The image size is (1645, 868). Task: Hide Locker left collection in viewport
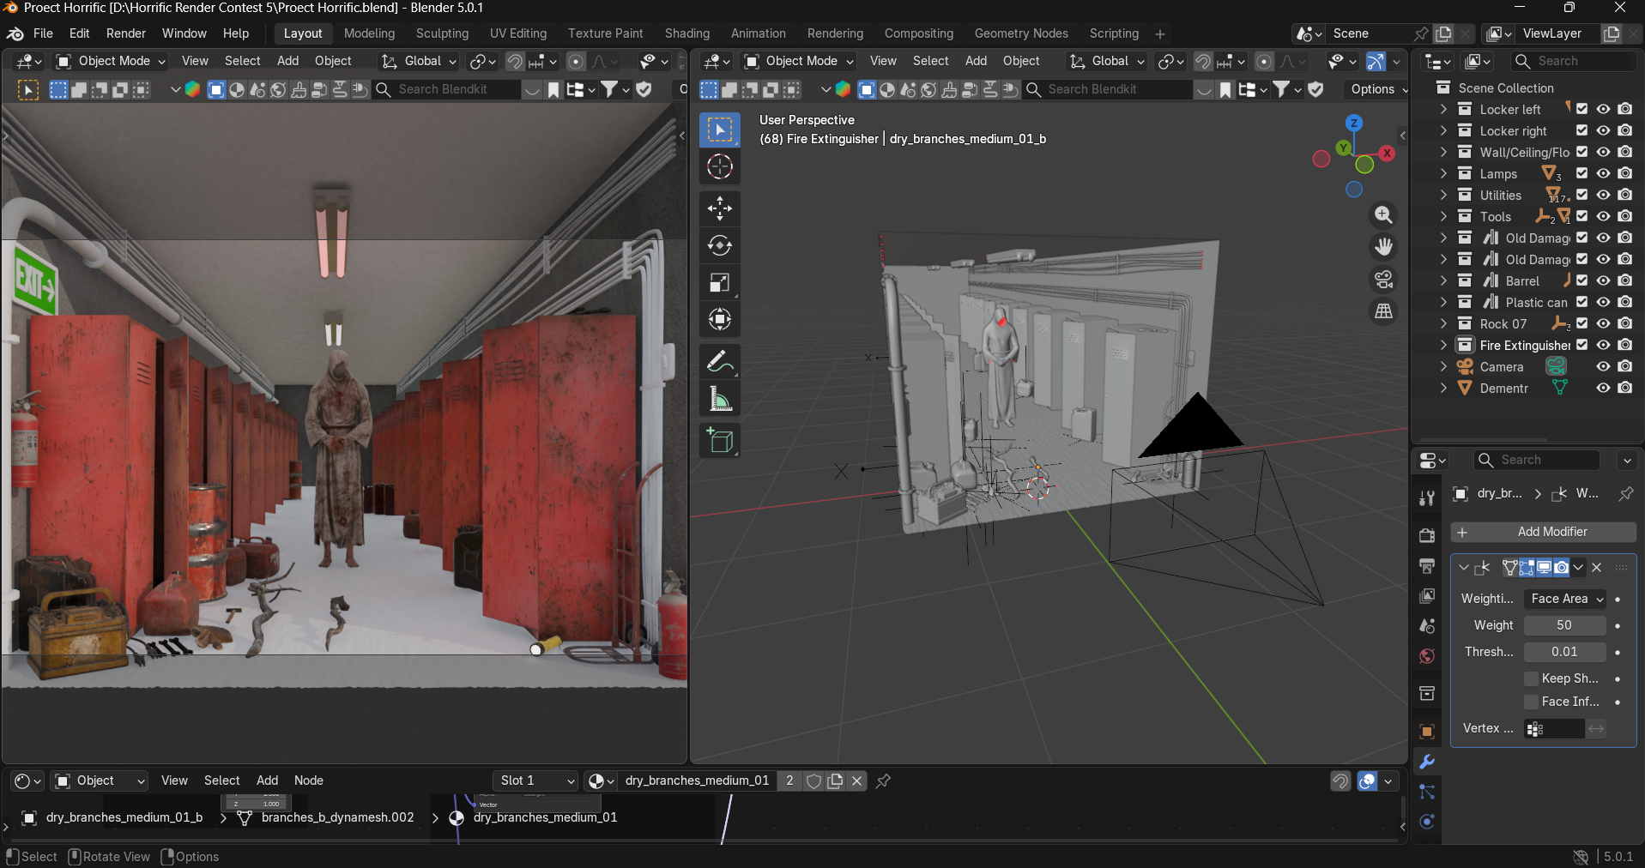(1603, 109)
